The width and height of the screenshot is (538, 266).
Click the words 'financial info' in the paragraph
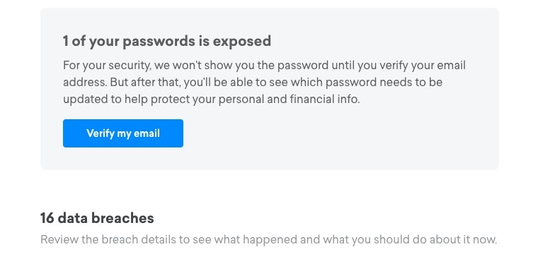(x=325, y=99)
